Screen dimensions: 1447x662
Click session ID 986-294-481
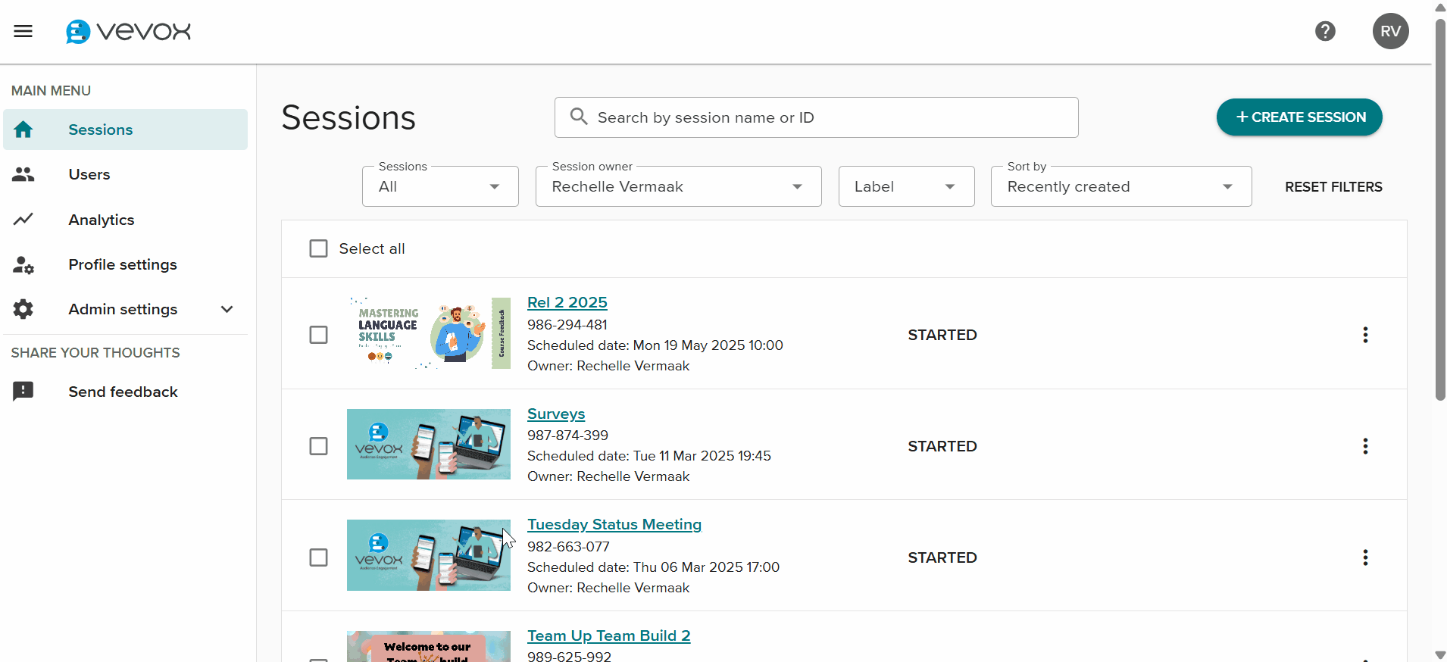pyautogui.click(x=567, y=325)
